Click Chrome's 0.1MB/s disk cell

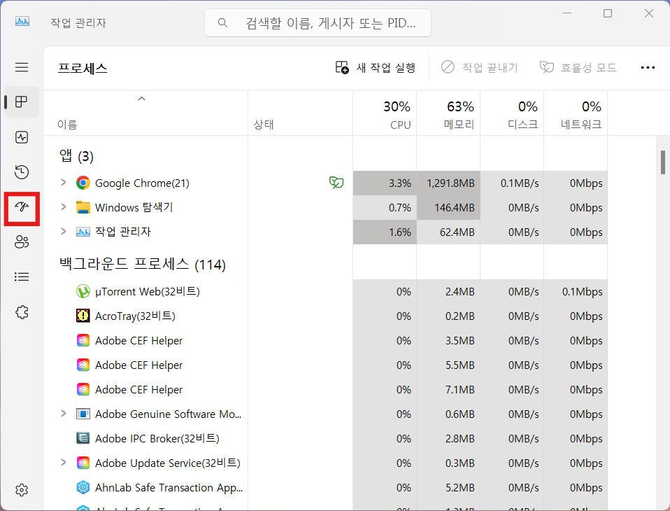[x=512, y=183]
